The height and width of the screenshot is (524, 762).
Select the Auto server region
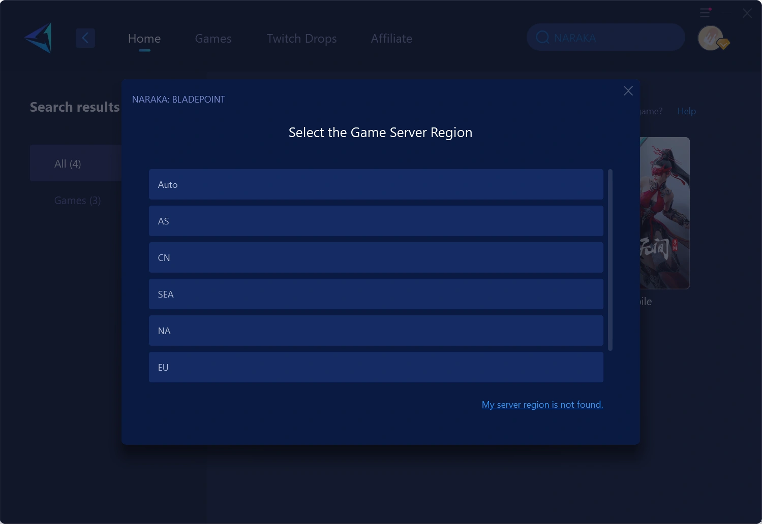pyautogui.click(x=376, y=184)
